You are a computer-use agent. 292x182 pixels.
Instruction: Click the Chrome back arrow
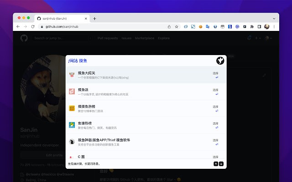[x=18, y=26]
